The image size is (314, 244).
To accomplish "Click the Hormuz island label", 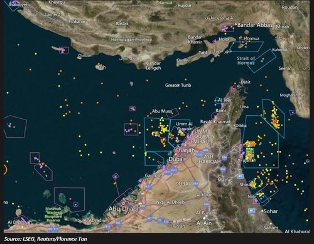I will pyautogui.click(x=251, y=38).
